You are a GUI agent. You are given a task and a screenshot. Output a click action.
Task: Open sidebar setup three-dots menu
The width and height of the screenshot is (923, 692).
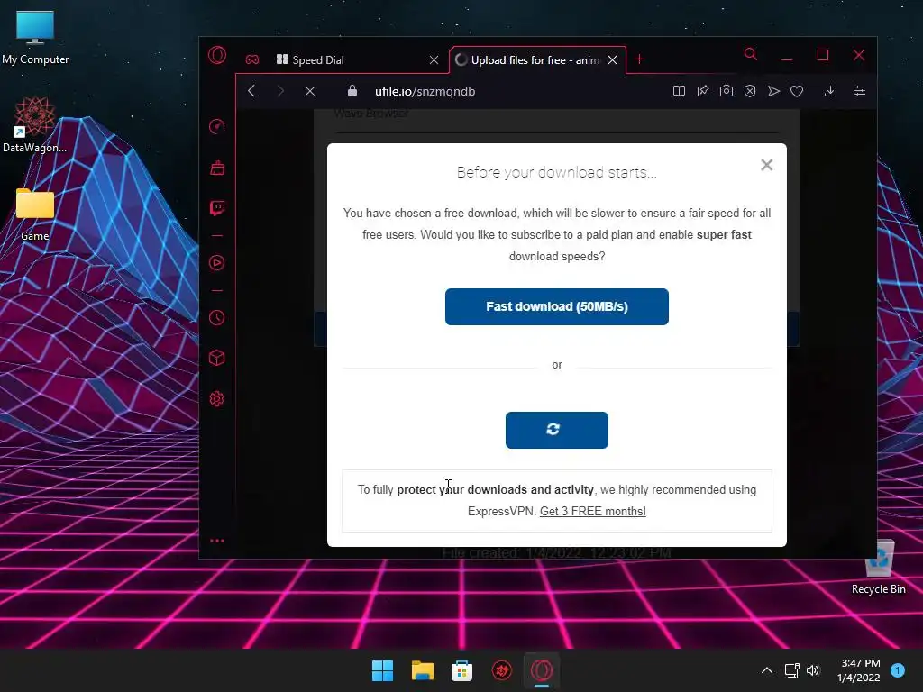(216, 541)
